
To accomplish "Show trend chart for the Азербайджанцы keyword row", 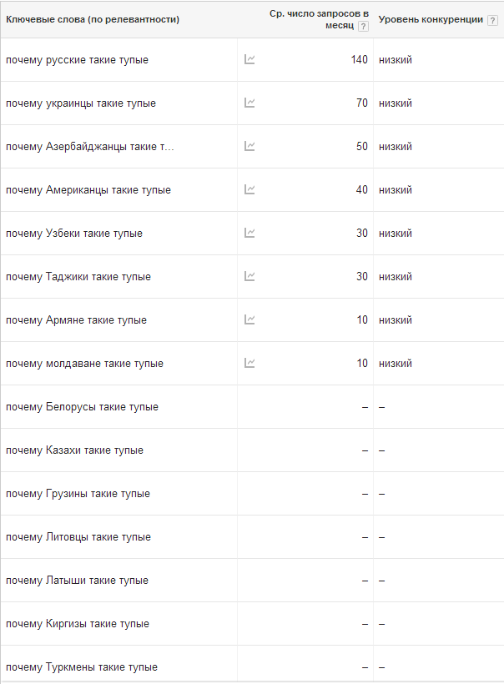I will pyautogui.click(x=249, y=147).
